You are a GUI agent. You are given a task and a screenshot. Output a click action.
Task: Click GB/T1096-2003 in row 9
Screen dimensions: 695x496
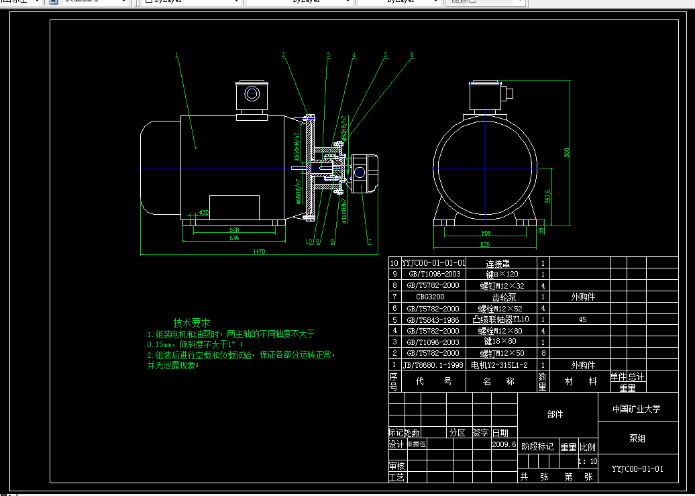pyautogui.click(x=433, y=274)
